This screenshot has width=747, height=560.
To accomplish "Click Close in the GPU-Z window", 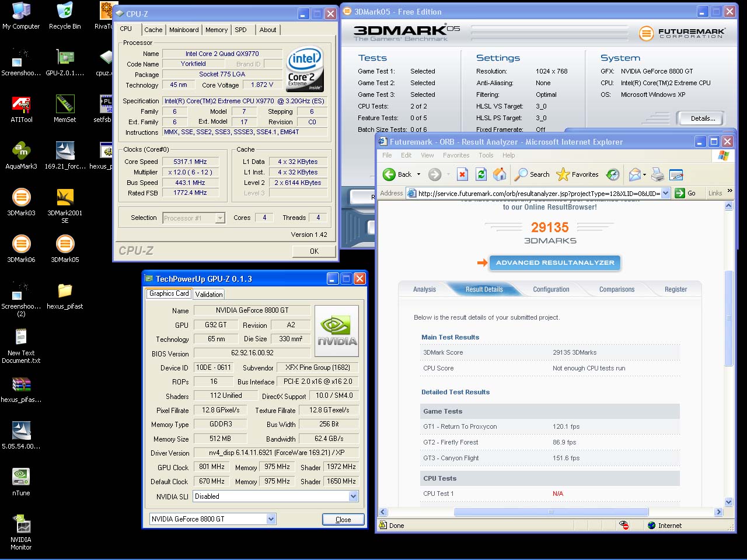I will (343, 519).
